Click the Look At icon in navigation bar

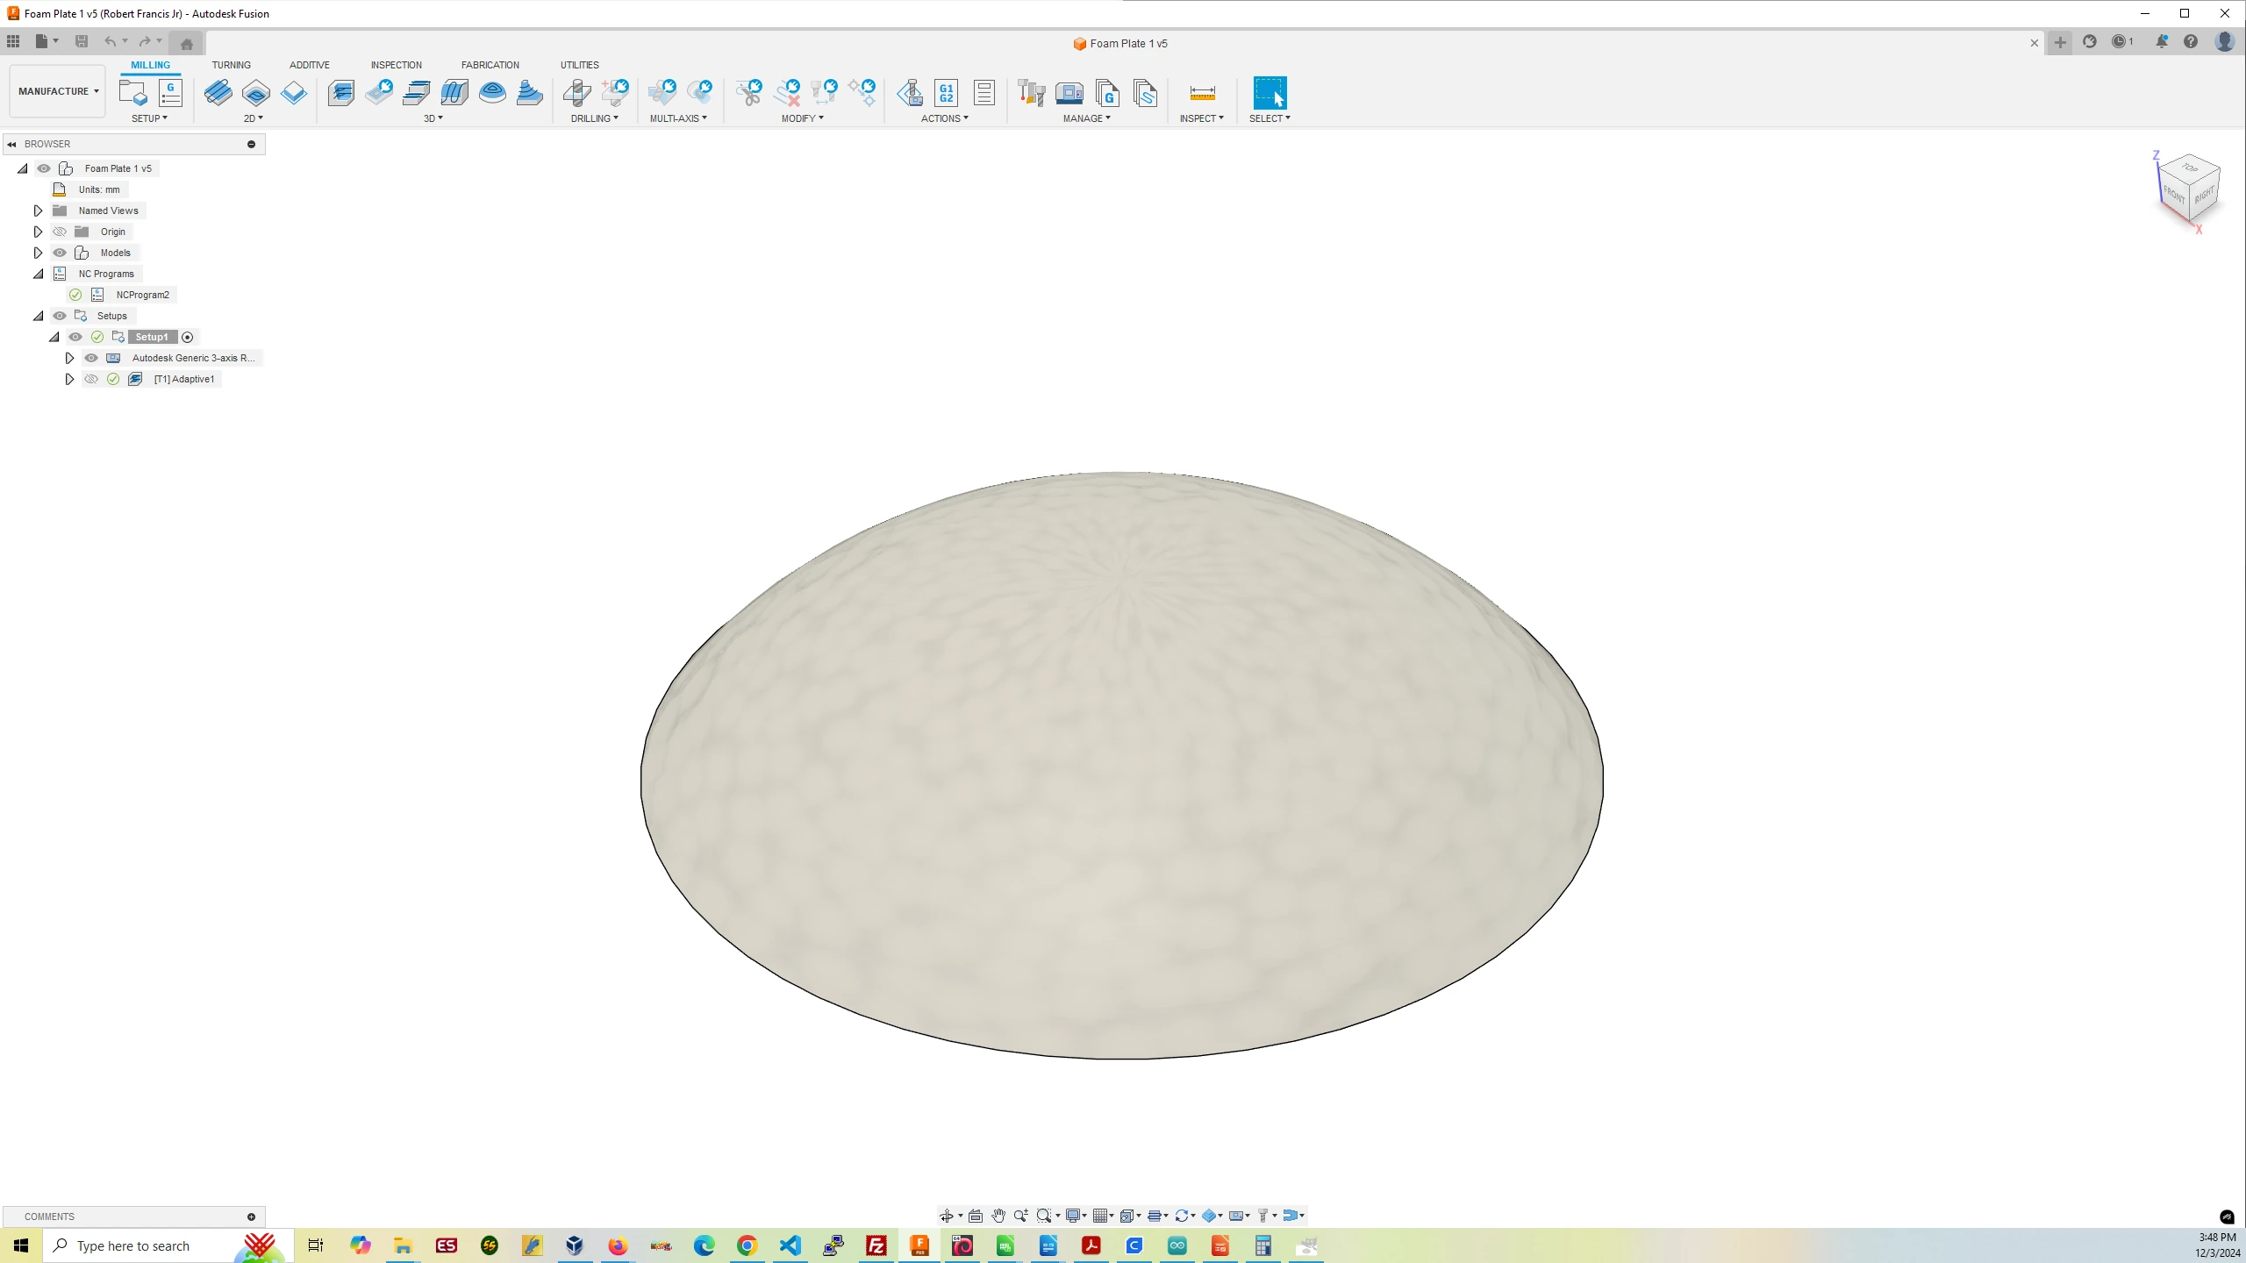coord(975,1216)
